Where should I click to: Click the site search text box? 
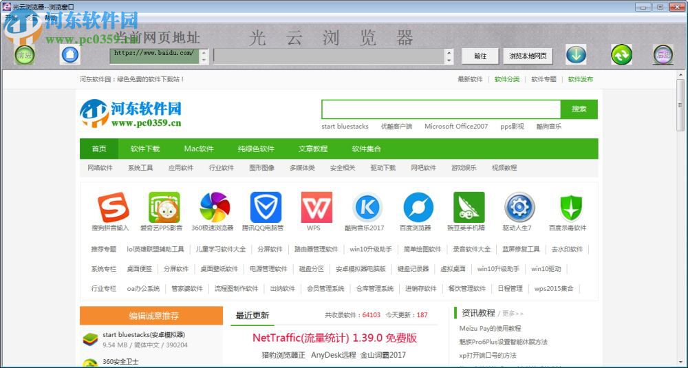[x=441, y=109]
